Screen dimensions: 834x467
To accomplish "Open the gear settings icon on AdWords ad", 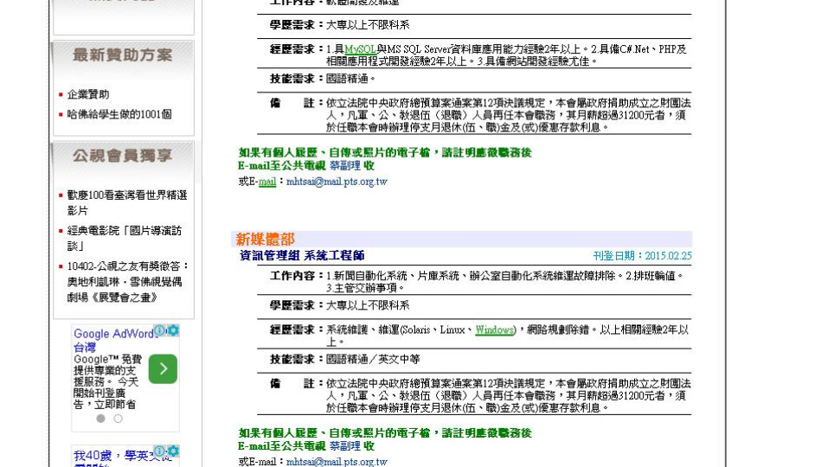I will coord(173,330).
